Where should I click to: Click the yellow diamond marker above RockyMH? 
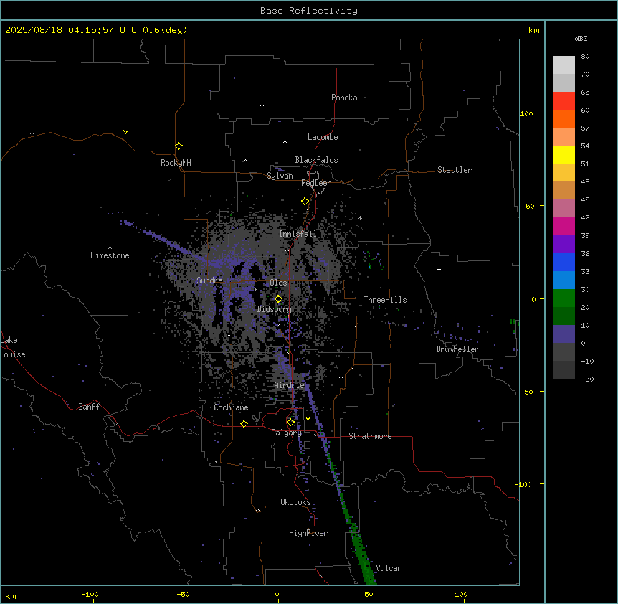(x=179, y=146)
